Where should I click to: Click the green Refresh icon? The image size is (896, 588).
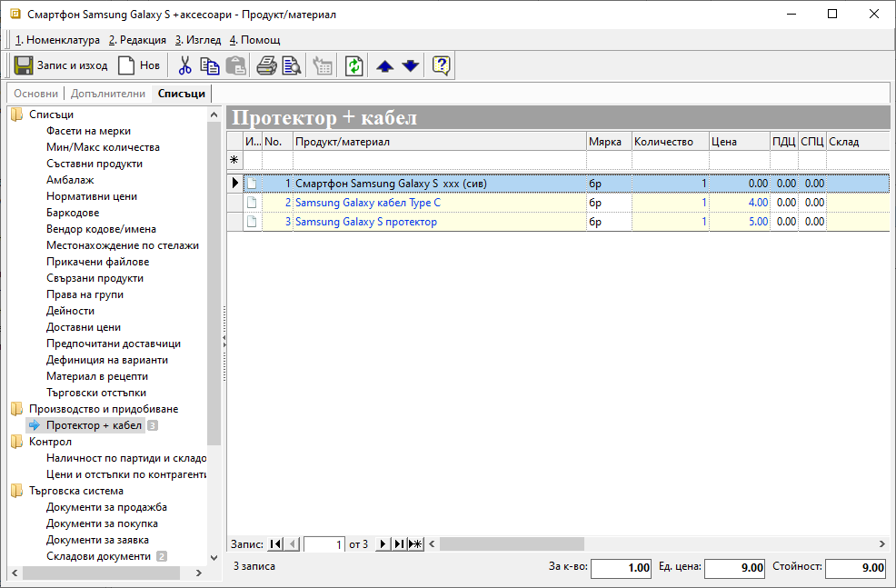(354, 65)
